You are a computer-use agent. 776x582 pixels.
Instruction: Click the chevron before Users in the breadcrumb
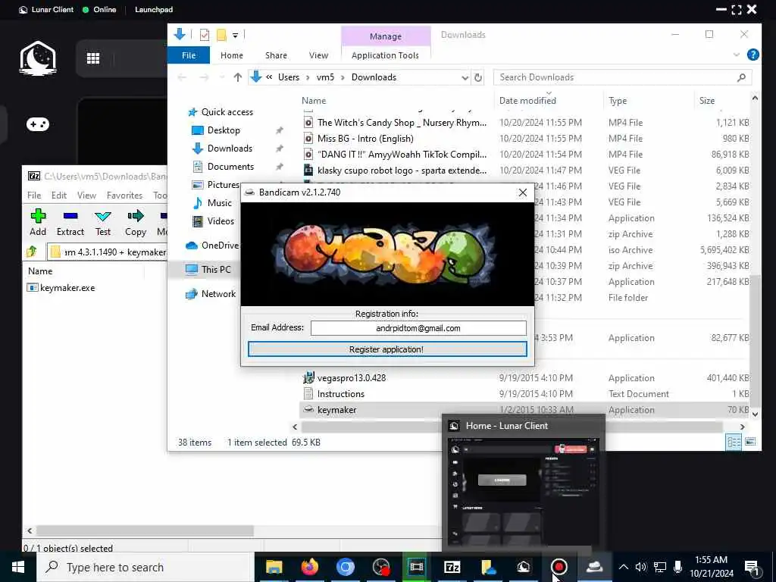(x=269, y=77)
